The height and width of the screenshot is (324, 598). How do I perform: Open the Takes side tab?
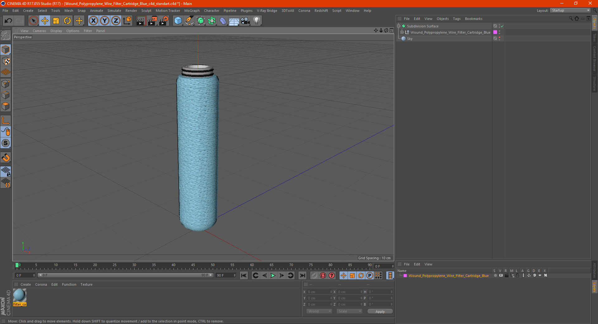point(594,37)
